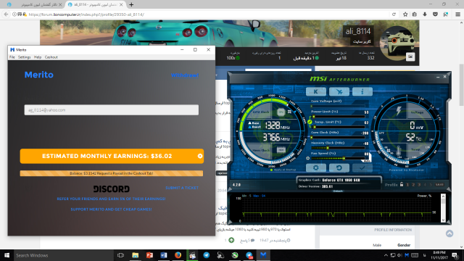Click Submit a Ticket link

[182, 188]
